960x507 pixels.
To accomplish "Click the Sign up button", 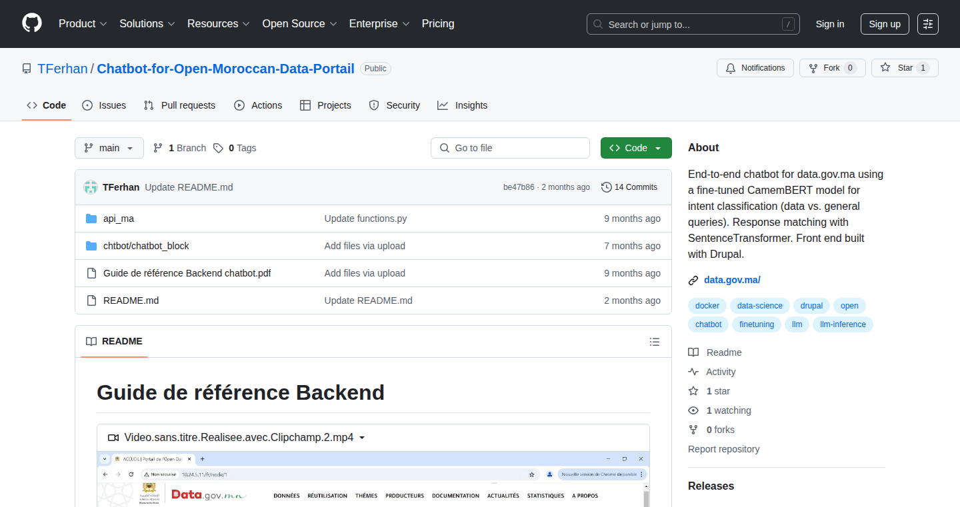I will pyautogui.click(x=885, y=24).
